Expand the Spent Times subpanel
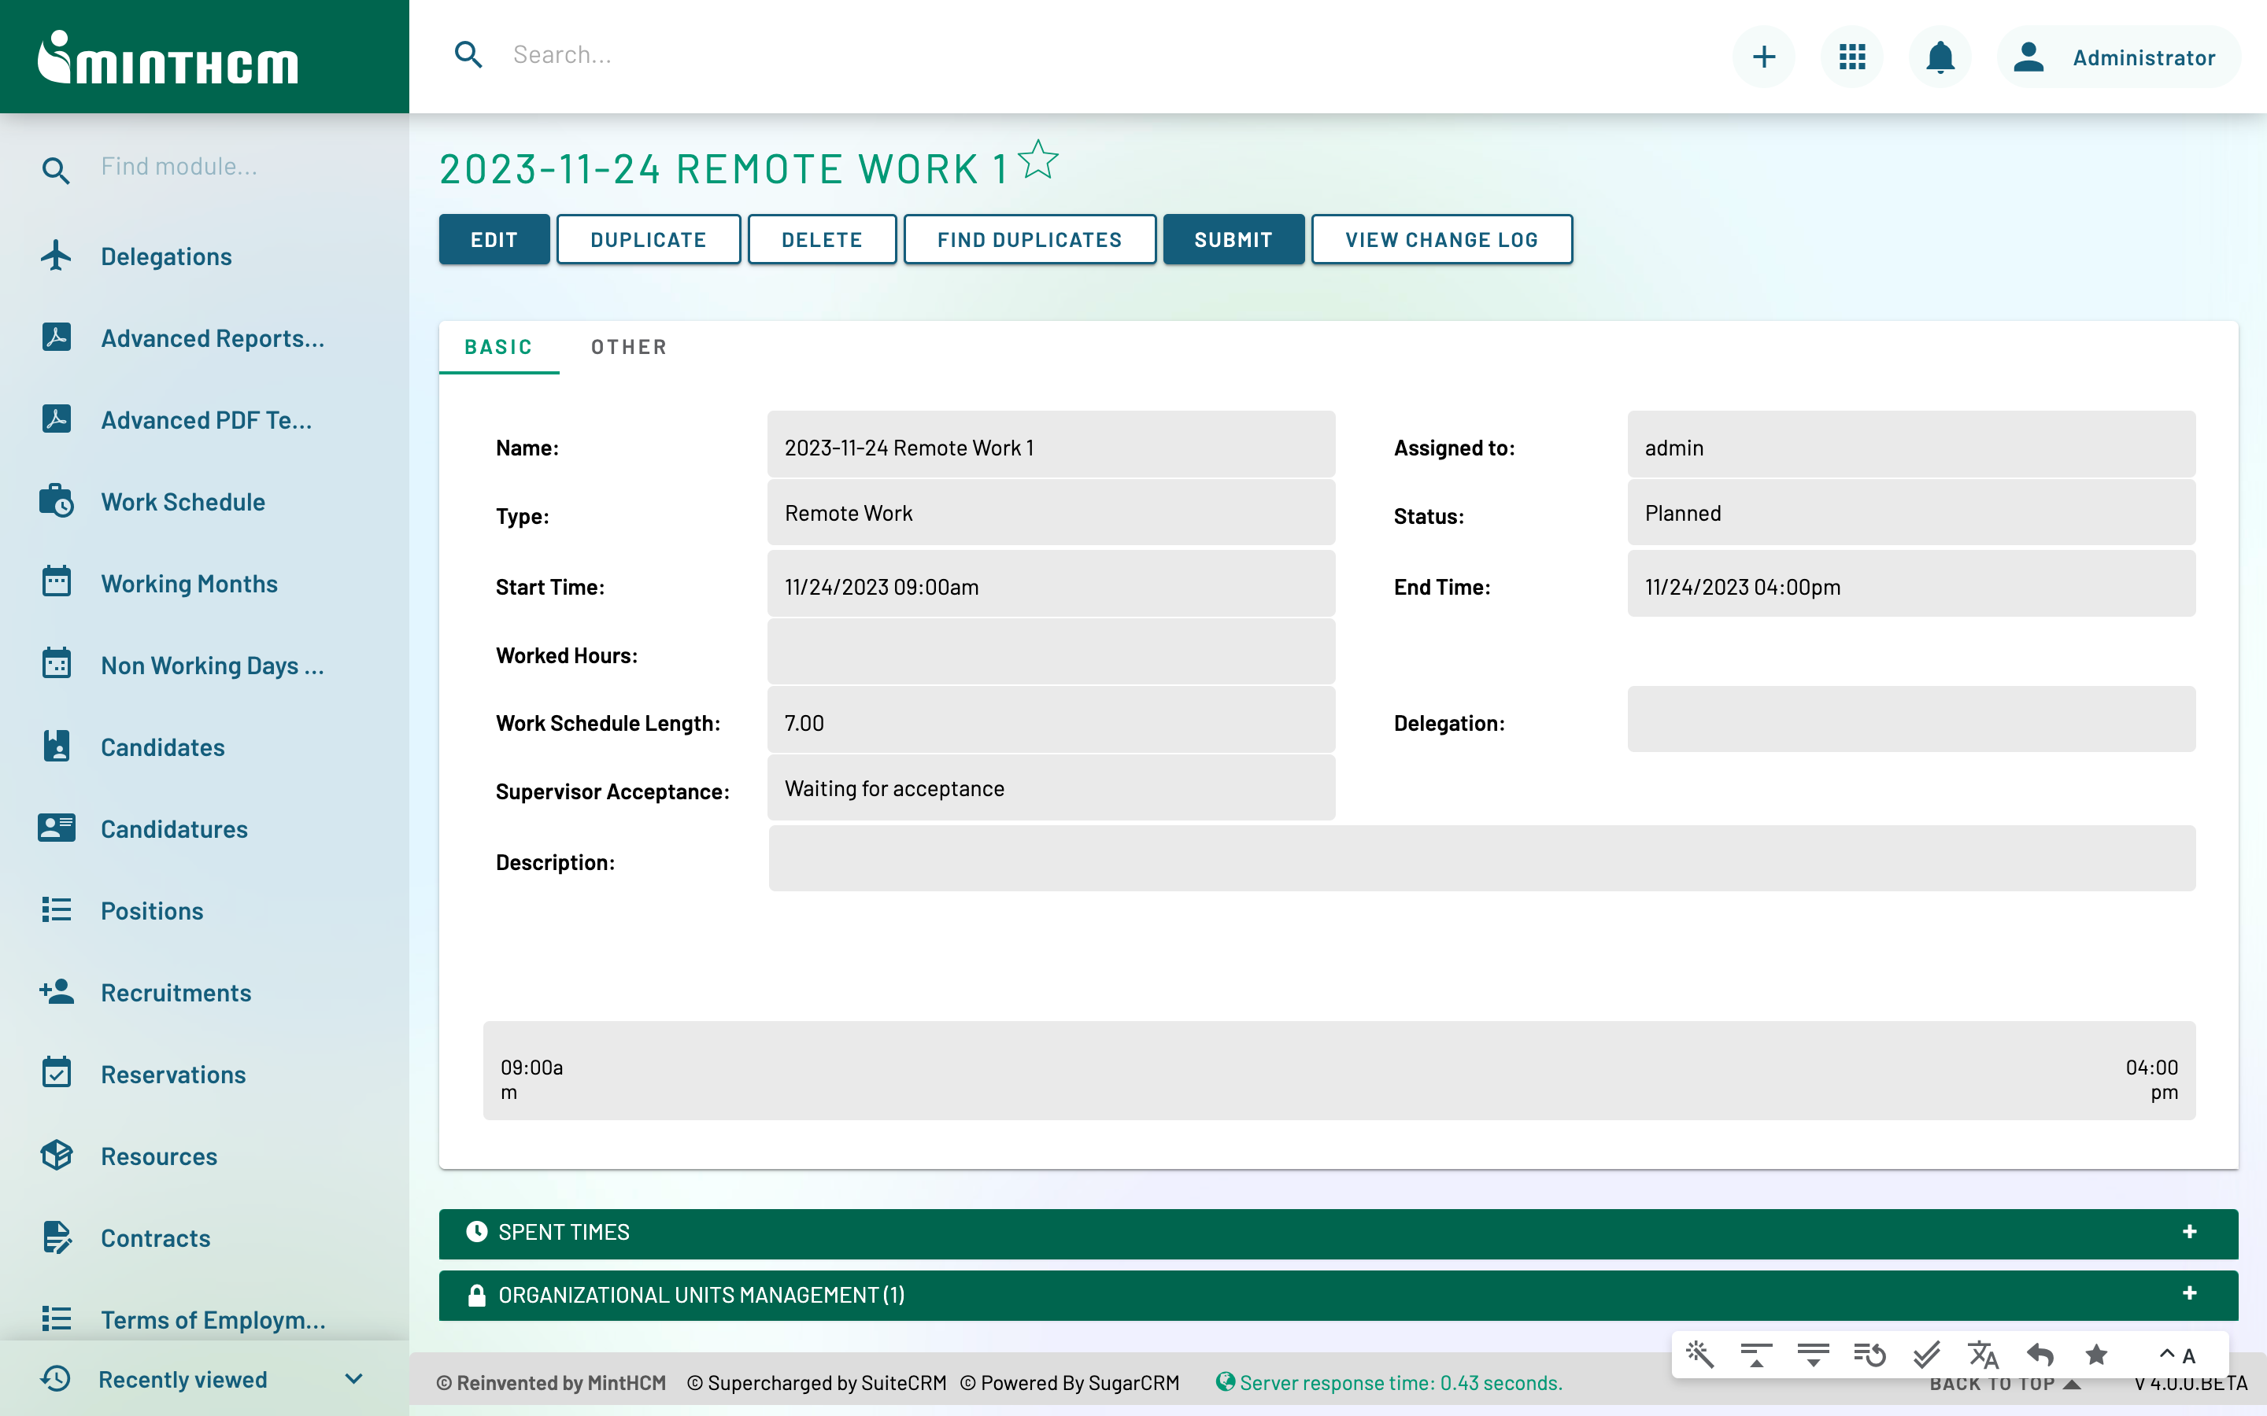 tap(2189, 1233)
